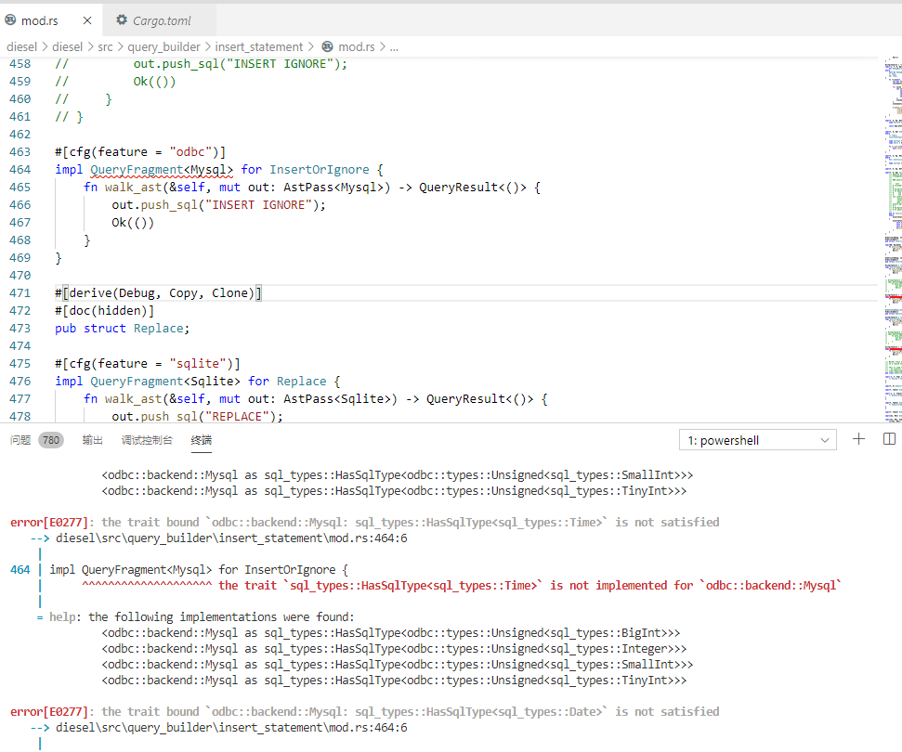902x752 pixels.
Task: Click line number 464 in gutter
Action: (20, 170)
